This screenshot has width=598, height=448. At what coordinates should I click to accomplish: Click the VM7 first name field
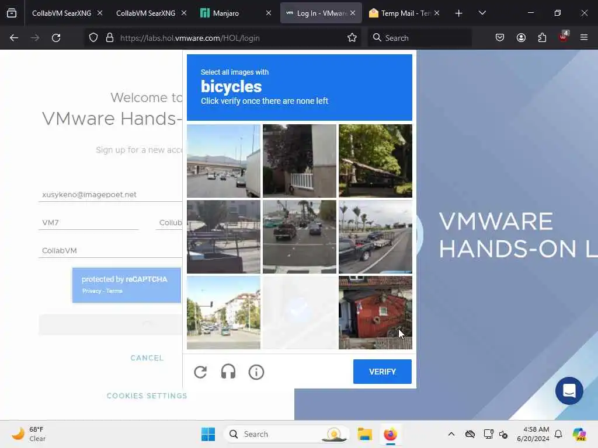click(89, 222)
